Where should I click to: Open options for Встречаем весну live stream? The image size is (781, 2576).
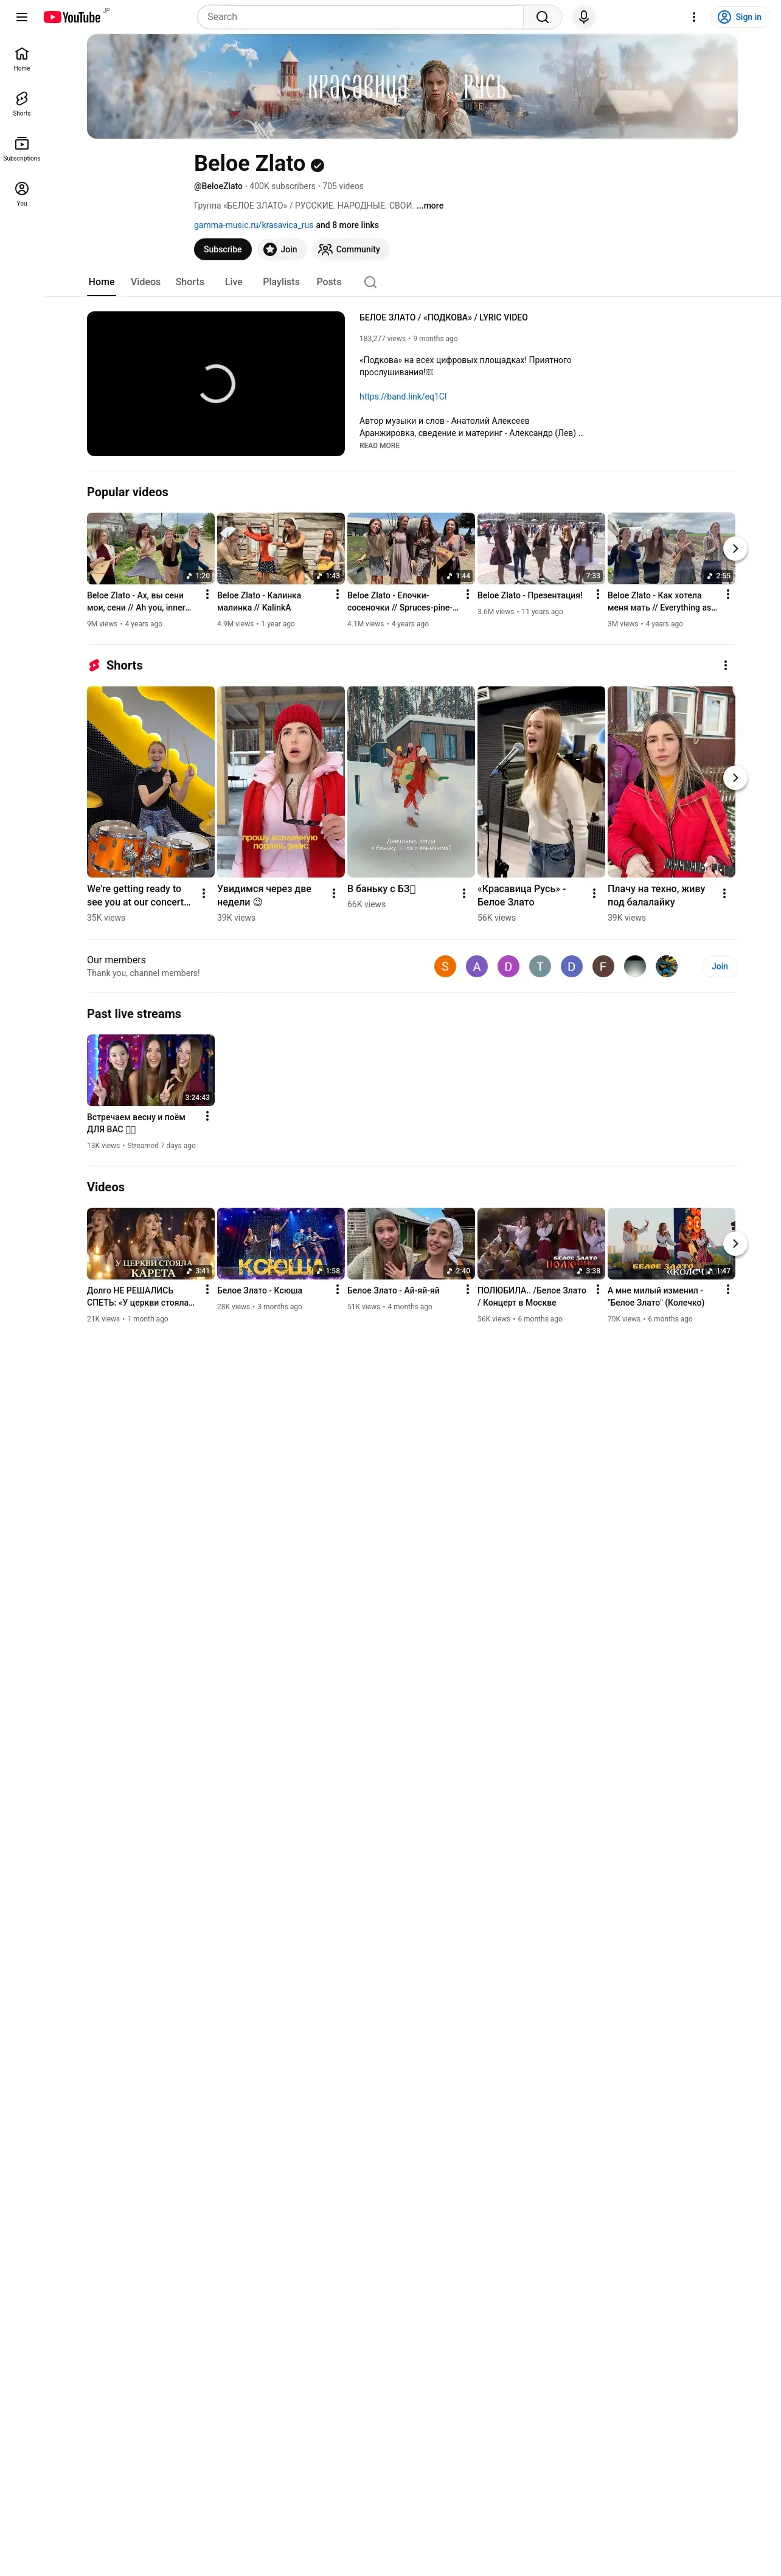[x=207, y=1116]
